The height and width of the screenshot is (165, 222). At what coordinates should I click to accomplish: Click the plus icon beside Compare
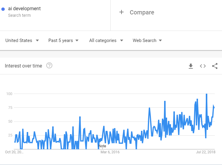tap(121, 12)
